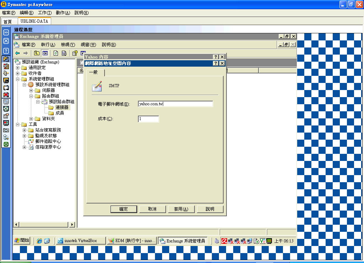Click the pcAnywhere expand sidebar arrow icon
The width and height of the screenshot is (364, 263).
click(x=6, y=32)
